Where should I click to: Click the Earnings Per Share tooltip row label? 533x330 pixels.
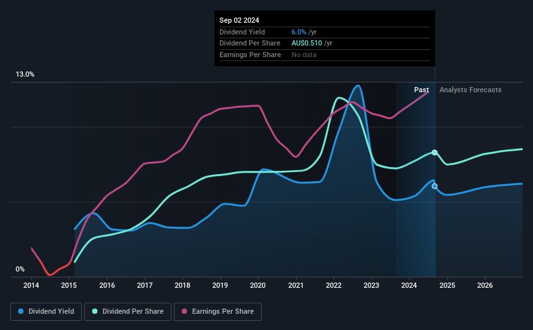tap(250, 55)
